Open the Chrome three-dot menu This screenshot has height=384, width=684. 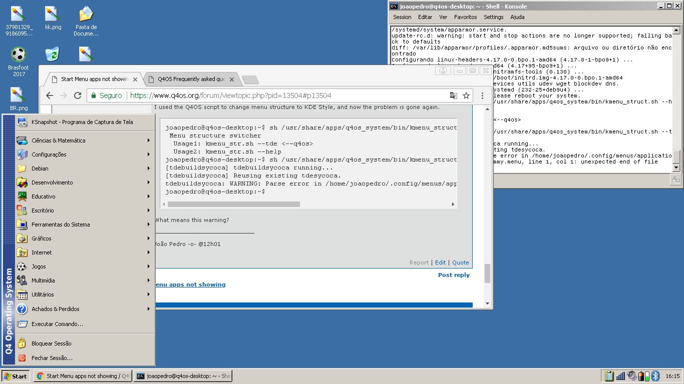coord(482,95)
